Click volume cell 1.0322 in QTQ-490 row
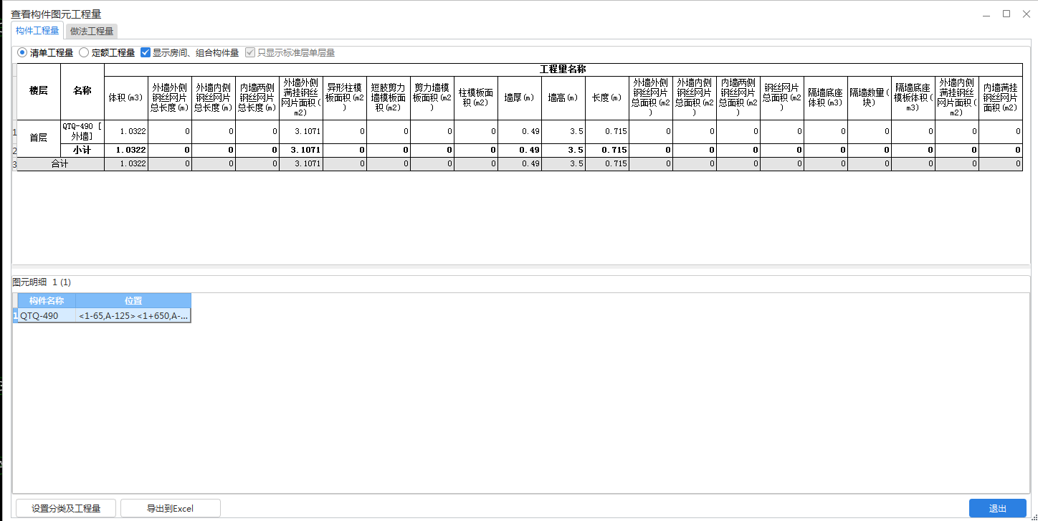This screenshot has height=521, width=1038. (x=126, y=132)
